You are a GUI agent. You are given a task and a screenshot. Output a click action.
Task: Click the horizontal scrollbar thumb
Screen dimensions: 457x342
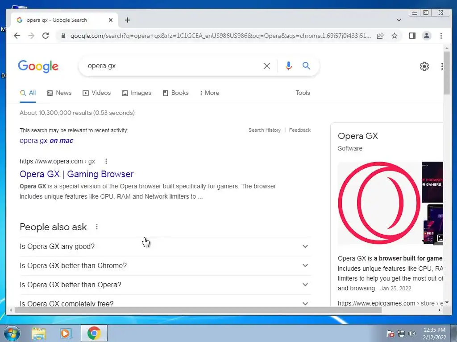pos(198,310)
